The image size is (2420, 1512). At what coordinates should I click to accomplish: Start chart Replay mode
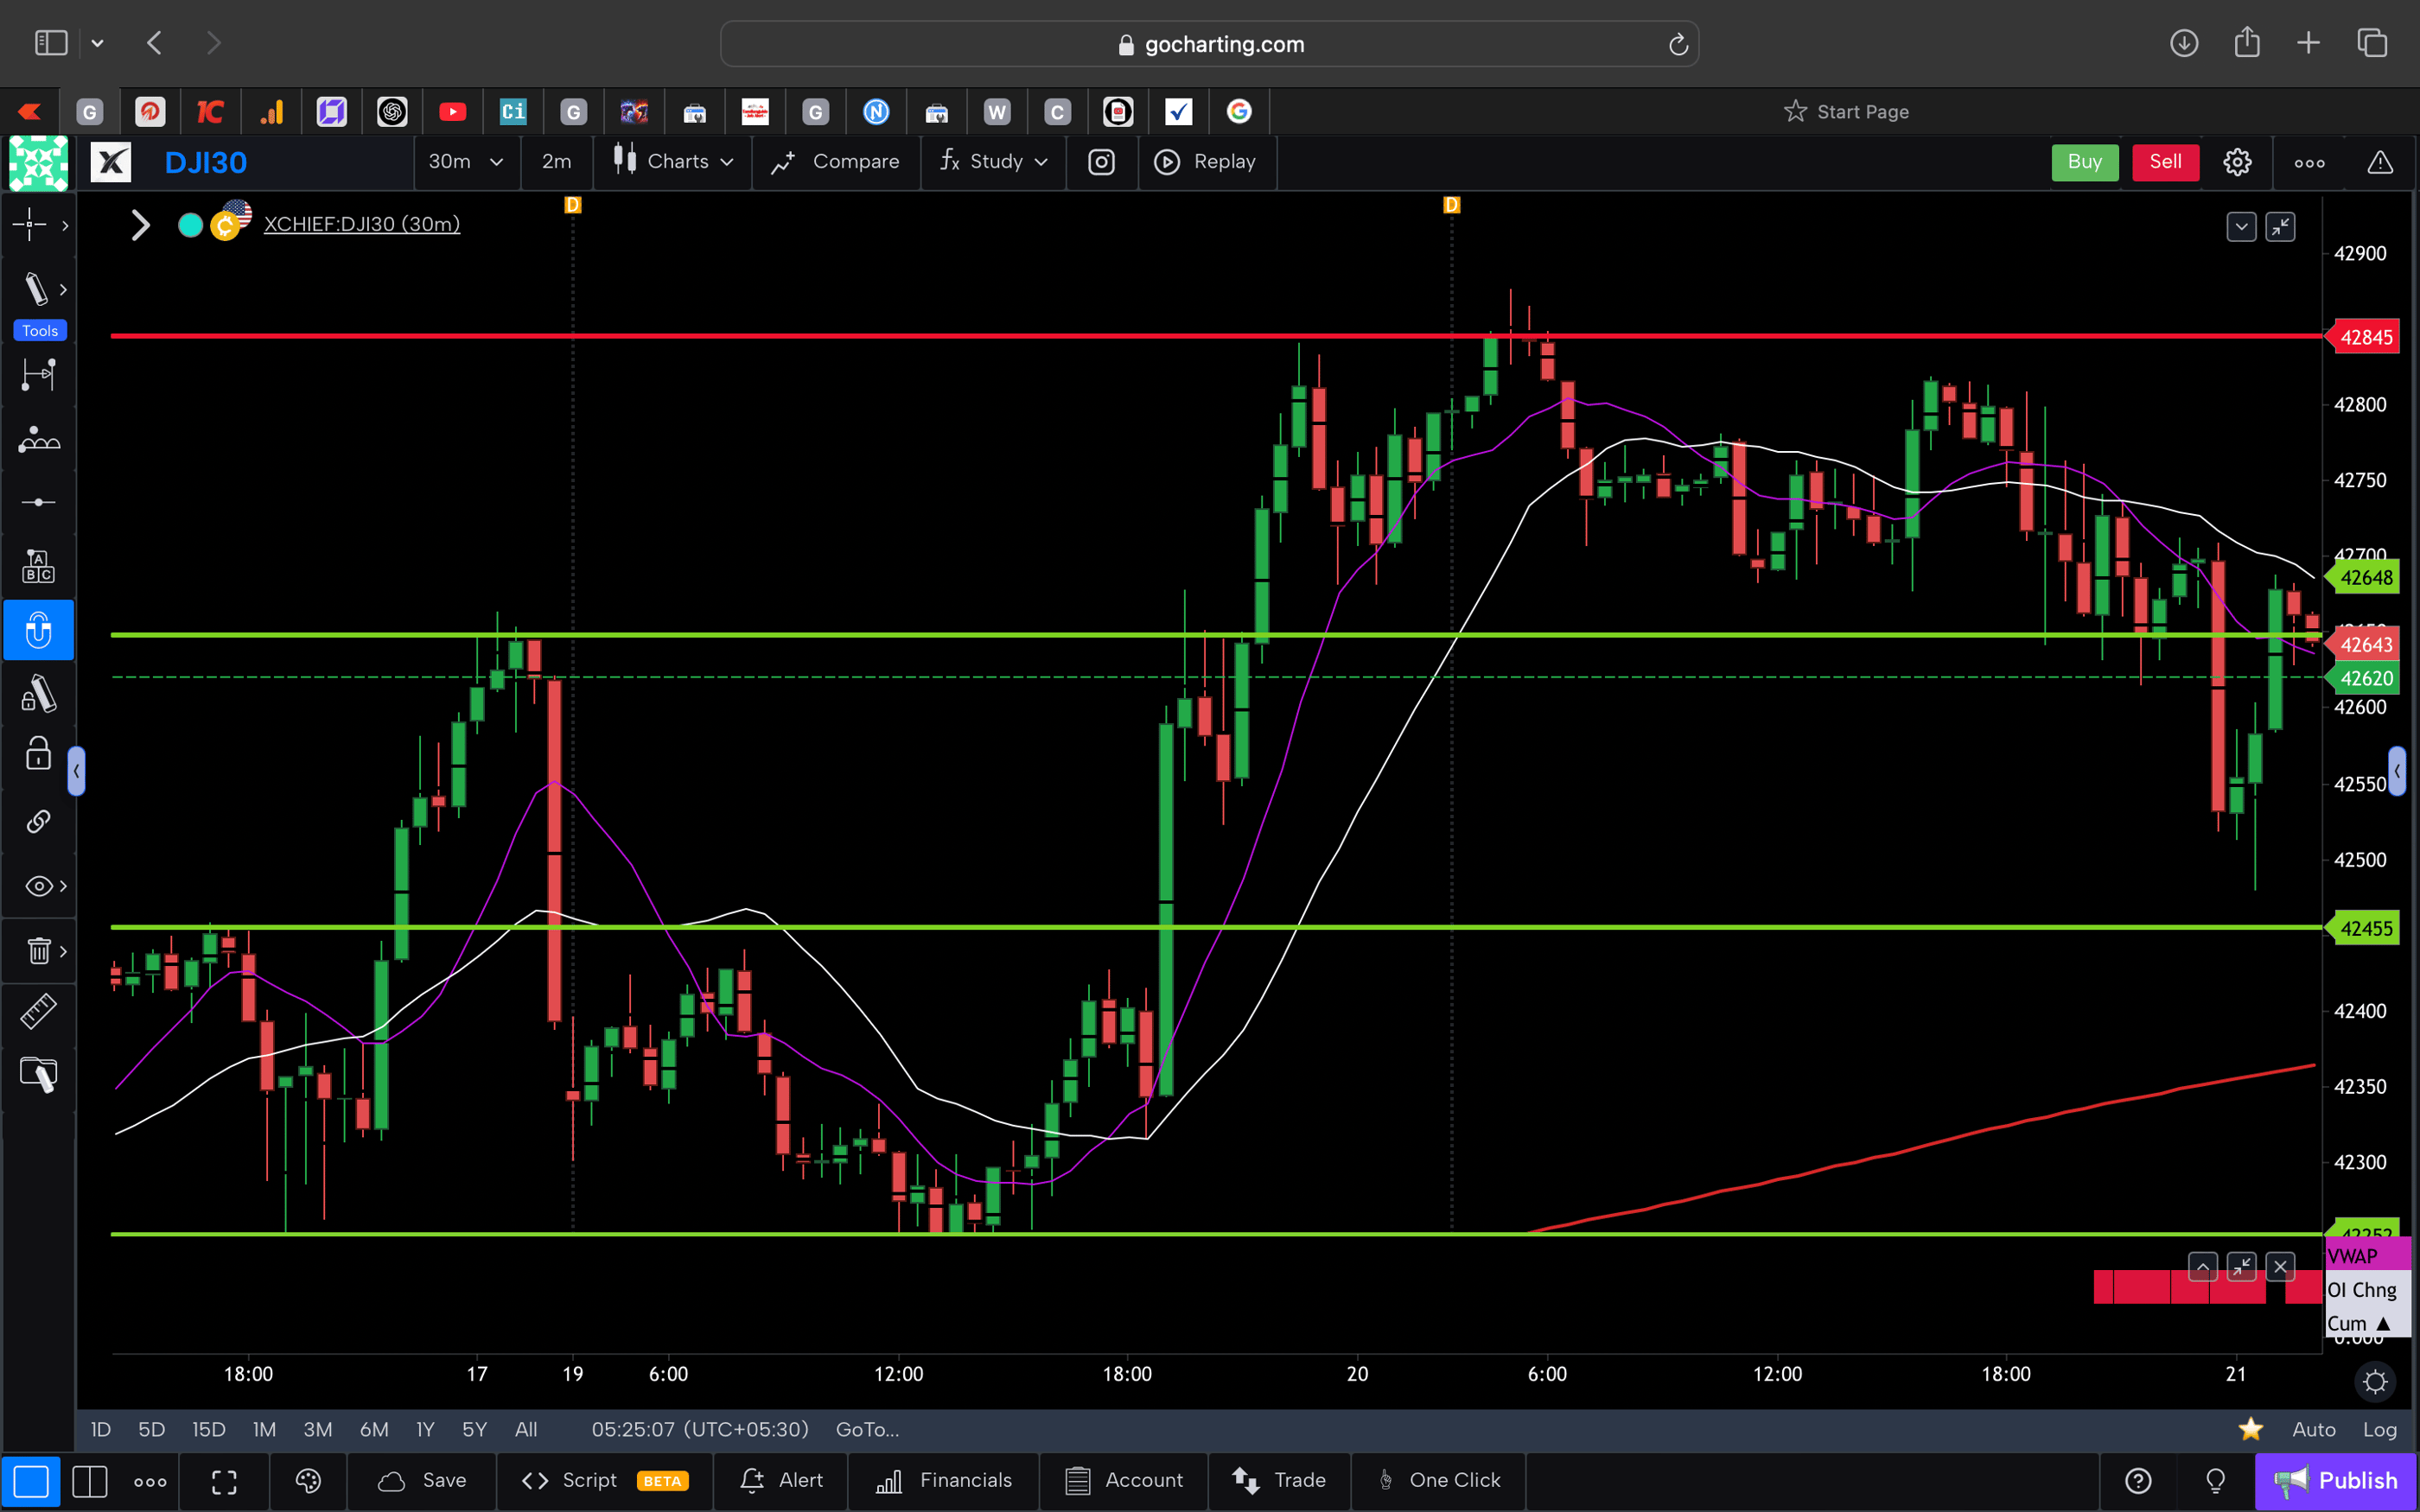click(x=1207, y=161)
